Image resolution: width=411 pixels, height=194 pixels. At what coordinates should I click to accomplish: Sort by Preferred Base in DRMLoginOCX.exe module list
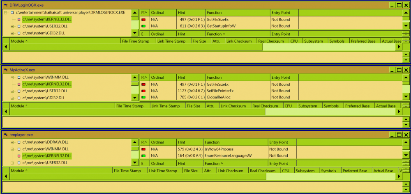tap(365, 41)
